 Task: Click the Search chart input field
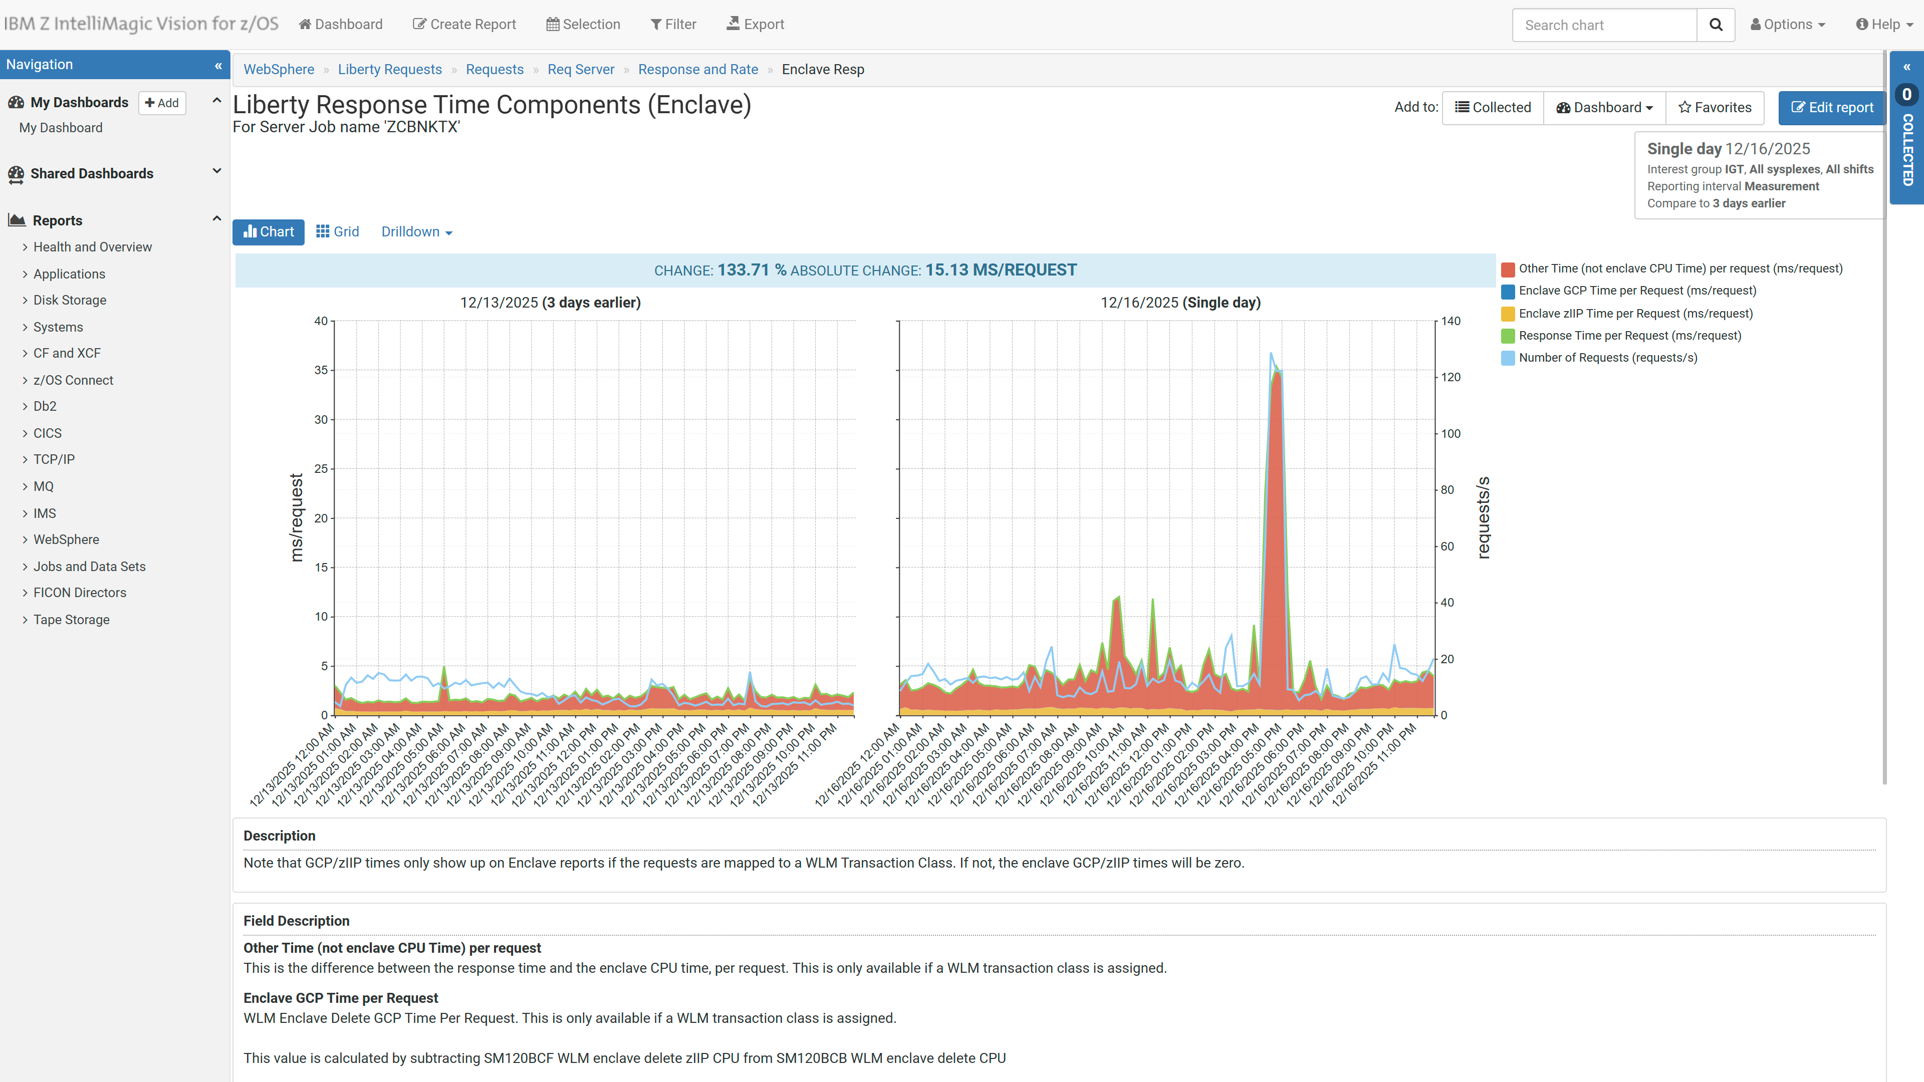coord(1604,26)
